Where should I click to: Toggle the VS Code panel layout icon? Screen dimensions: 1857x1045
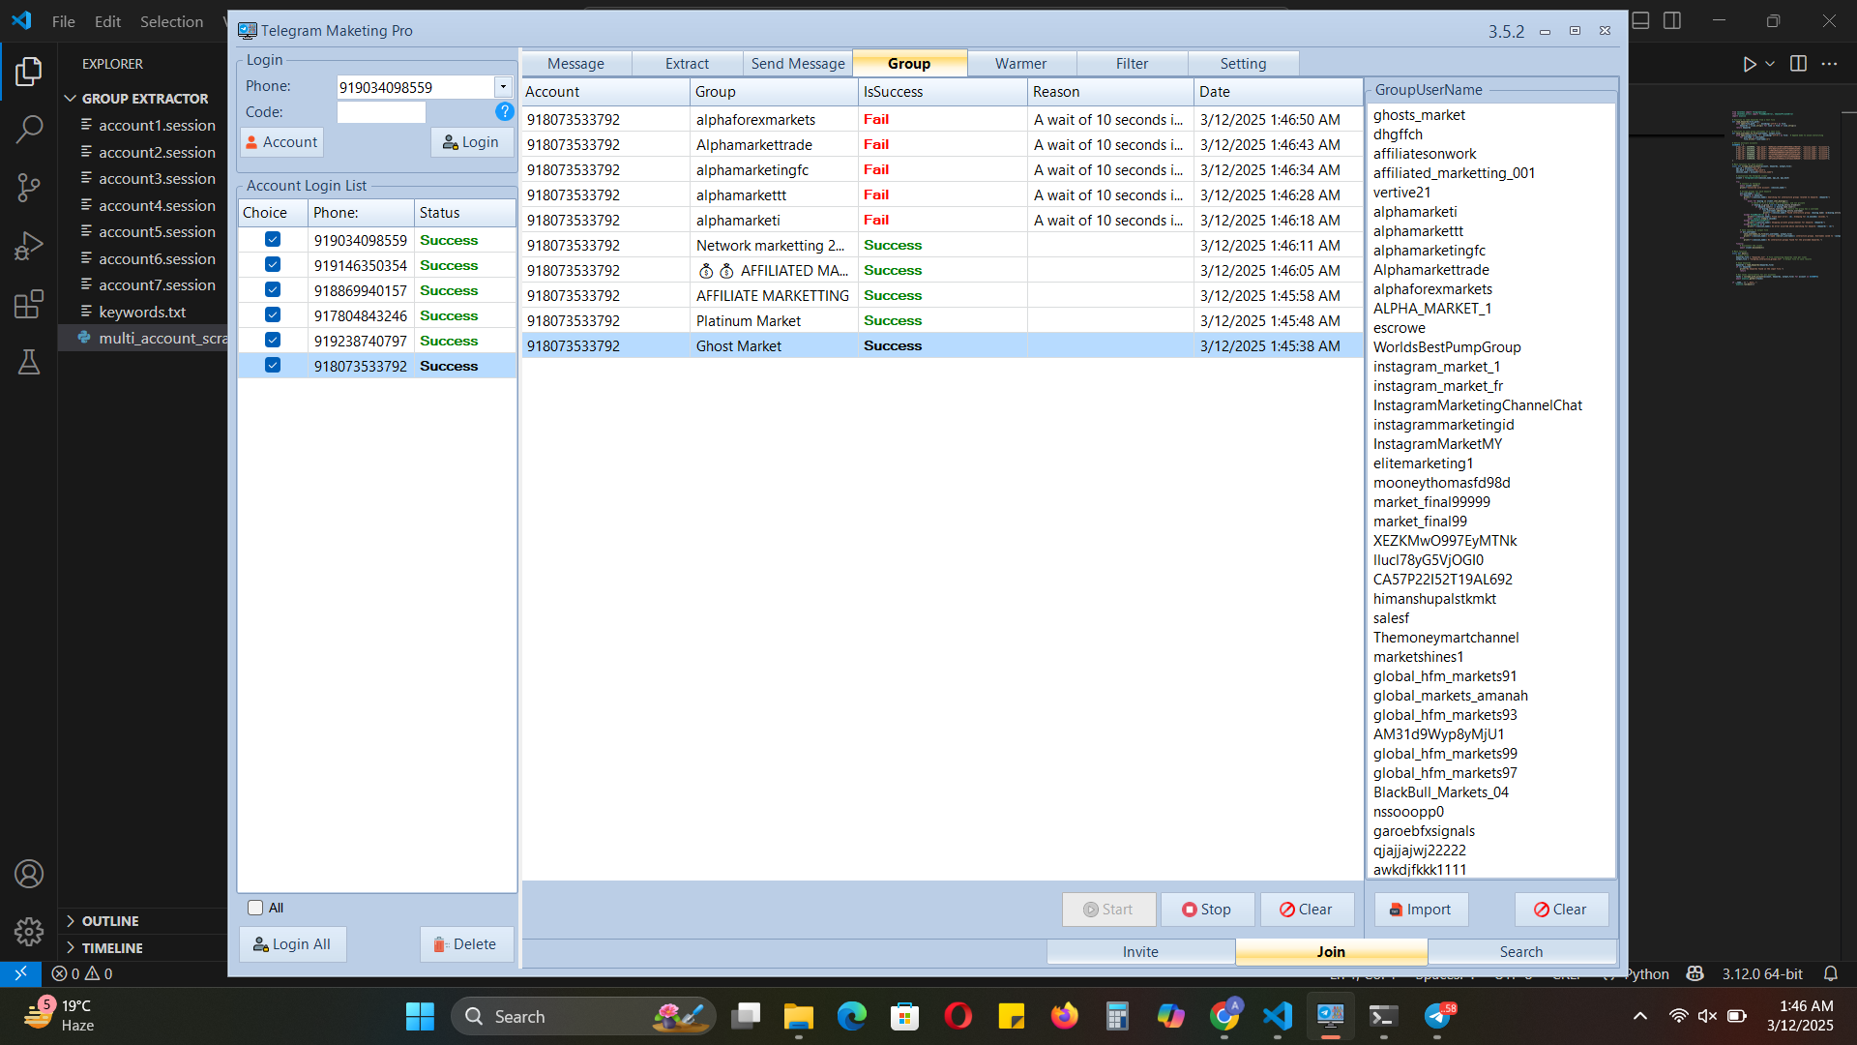1641,20
